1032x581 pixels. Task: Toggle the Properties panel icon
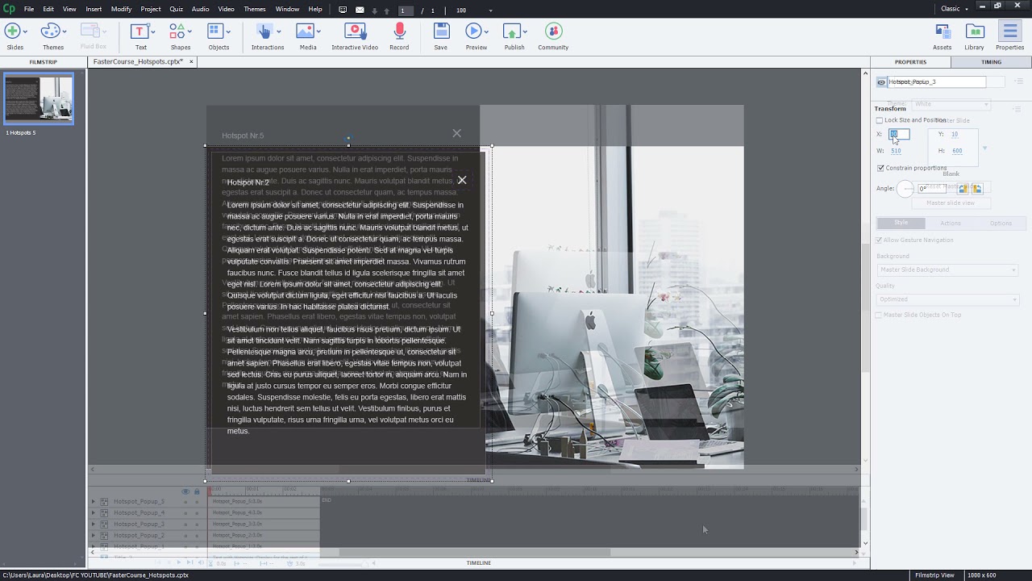coord(1009,31)
